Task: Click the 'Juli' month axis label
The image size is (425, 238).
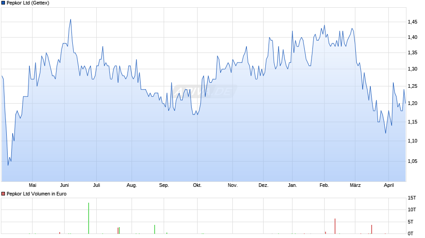Action: [x=96, y=185]
